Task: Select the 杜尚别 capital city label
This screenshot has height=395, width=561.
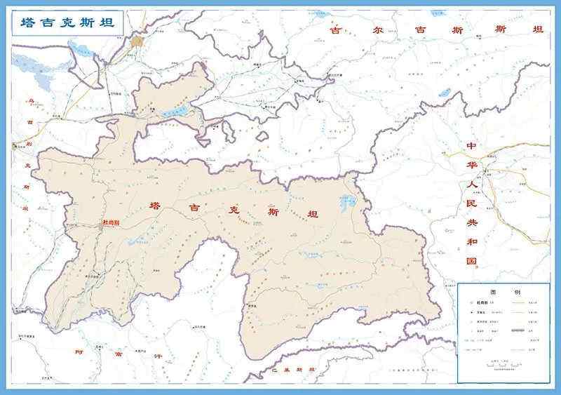Action: [x=112, y=222]
